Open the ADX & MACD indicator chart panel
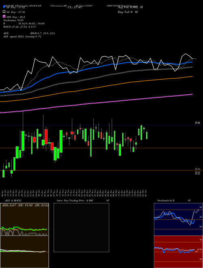The height and width of the screenshot is (268, 203). [24, 236]
